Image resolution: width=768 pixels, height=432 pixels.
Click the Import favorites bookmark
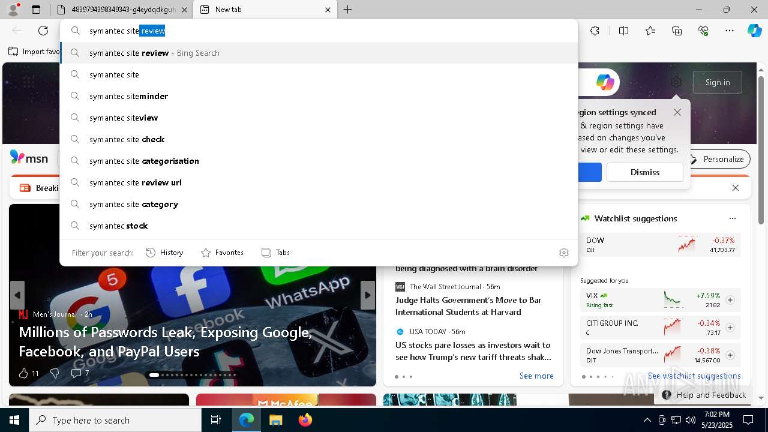(34, 52)
